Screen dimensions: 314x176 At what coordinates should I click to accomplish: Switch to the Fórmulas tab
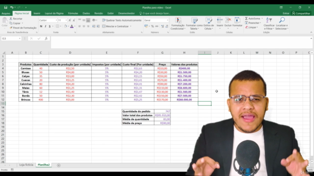coord(73,13)
